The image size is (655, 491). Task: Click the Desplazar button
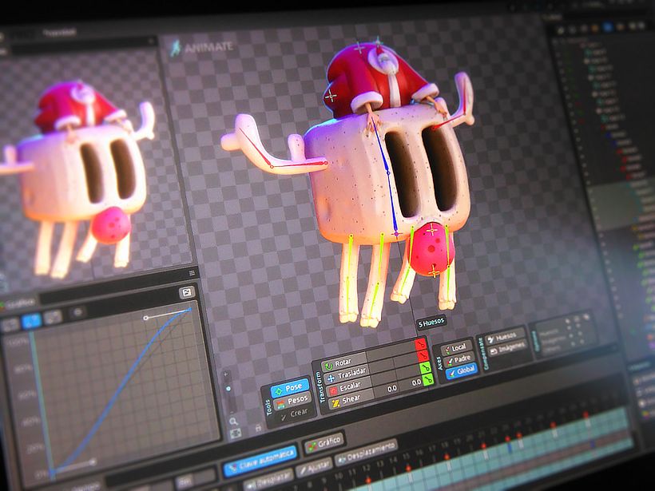point(270,480)
